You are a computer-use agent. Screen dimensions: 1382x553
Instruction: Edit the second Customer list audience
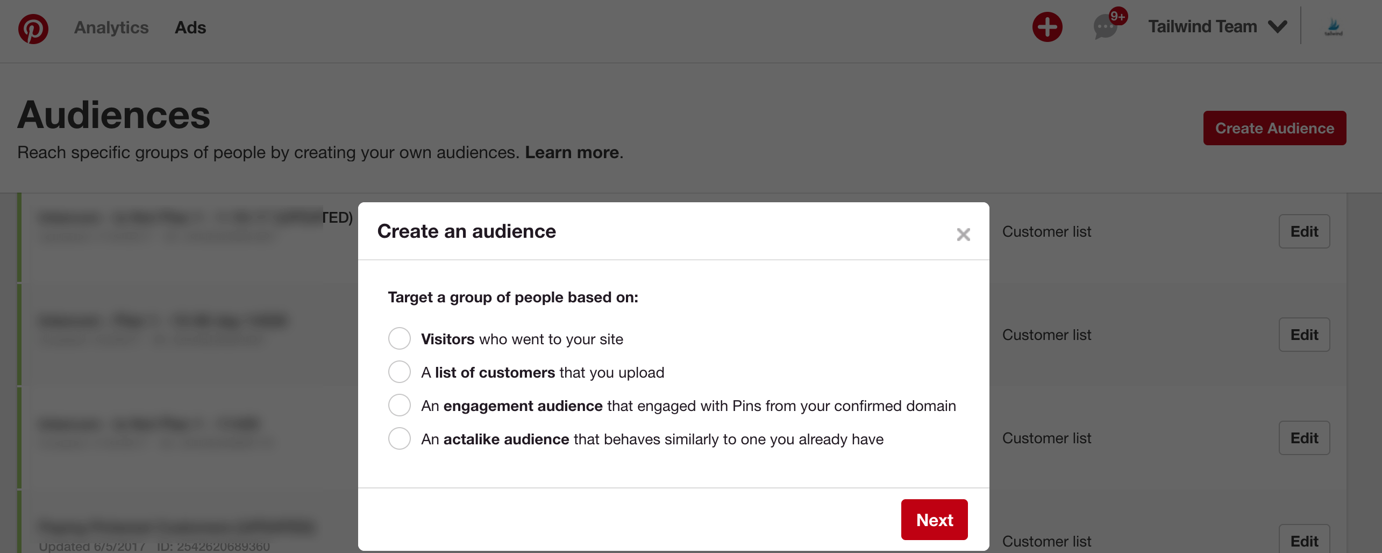coord(1304,335)
